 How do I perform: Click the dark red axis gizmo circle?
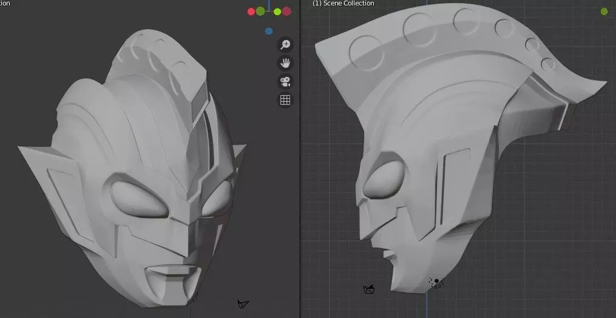287,11
